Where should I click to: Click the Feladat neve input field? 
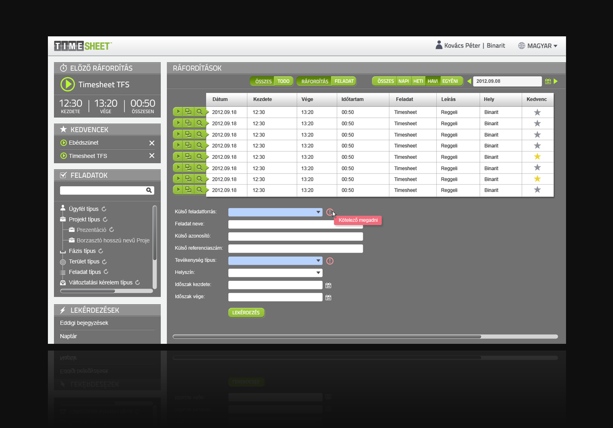(x=295, y=224)
